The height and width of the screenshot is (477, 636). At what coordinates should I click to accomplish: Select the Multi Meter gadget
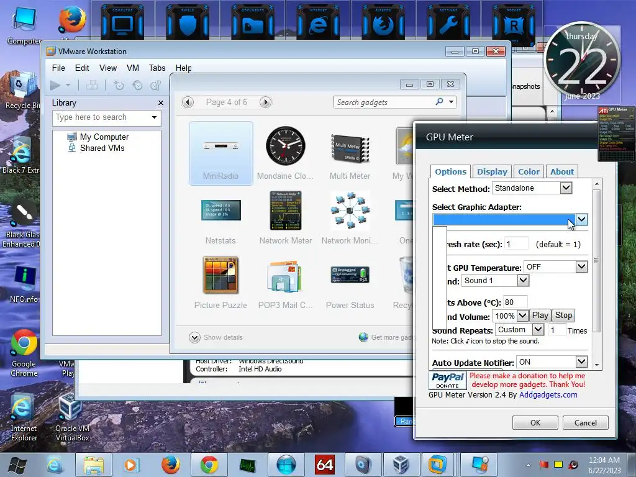click(x=350, y=153)
